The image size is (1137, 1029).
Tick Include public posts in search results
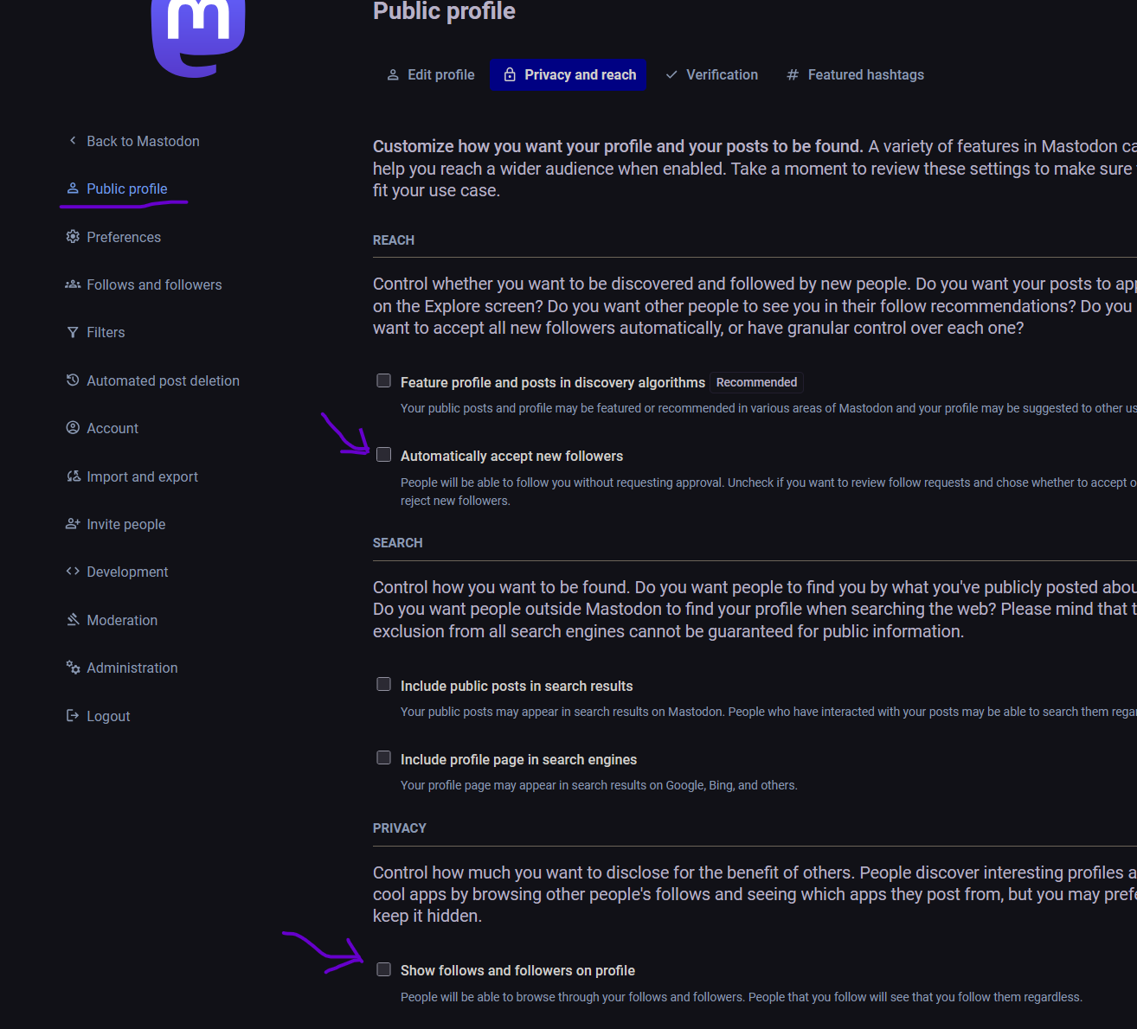click(x=384, y=685)
